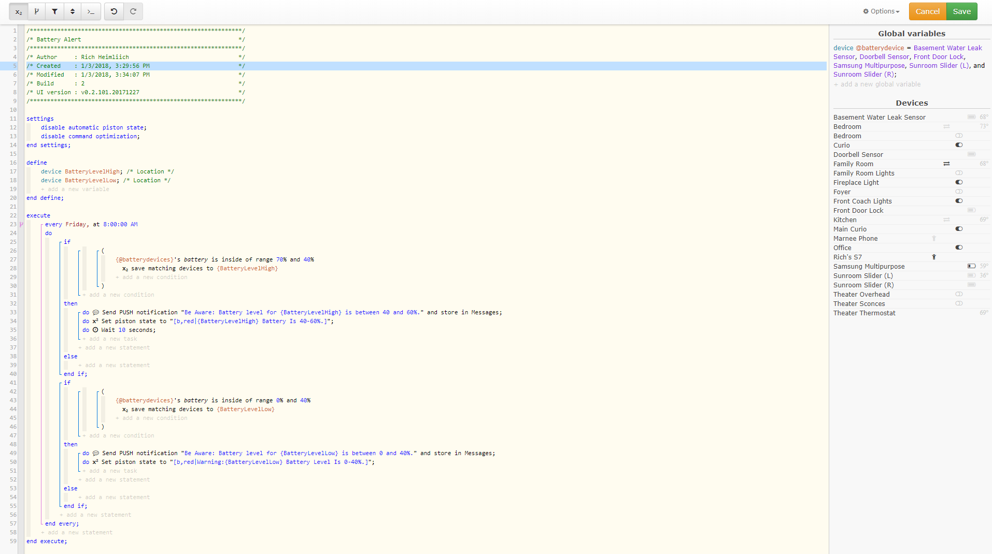Select the Wait 10 seconds task
The height and width of the screenshot is (554, 992).
(x=119, y=330)
